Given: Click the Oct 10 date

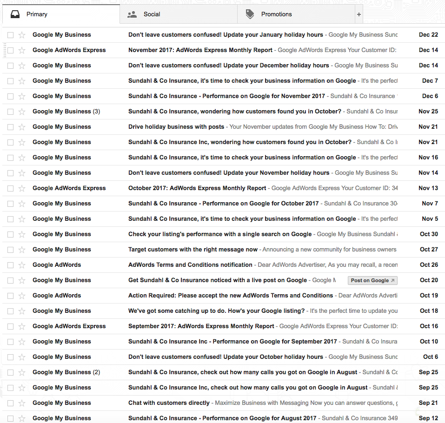Looking at the screenshot, I should [x=429, y=342].
